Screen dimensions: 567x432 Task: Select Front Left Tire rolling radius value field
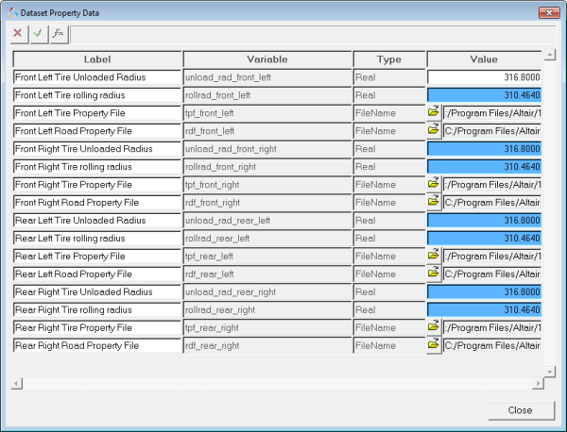pos(484,94)
